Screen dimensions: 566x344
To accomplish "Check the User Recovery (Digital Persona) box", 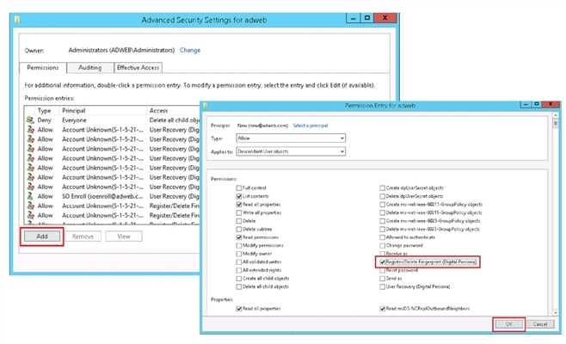I will coord(381,289).
